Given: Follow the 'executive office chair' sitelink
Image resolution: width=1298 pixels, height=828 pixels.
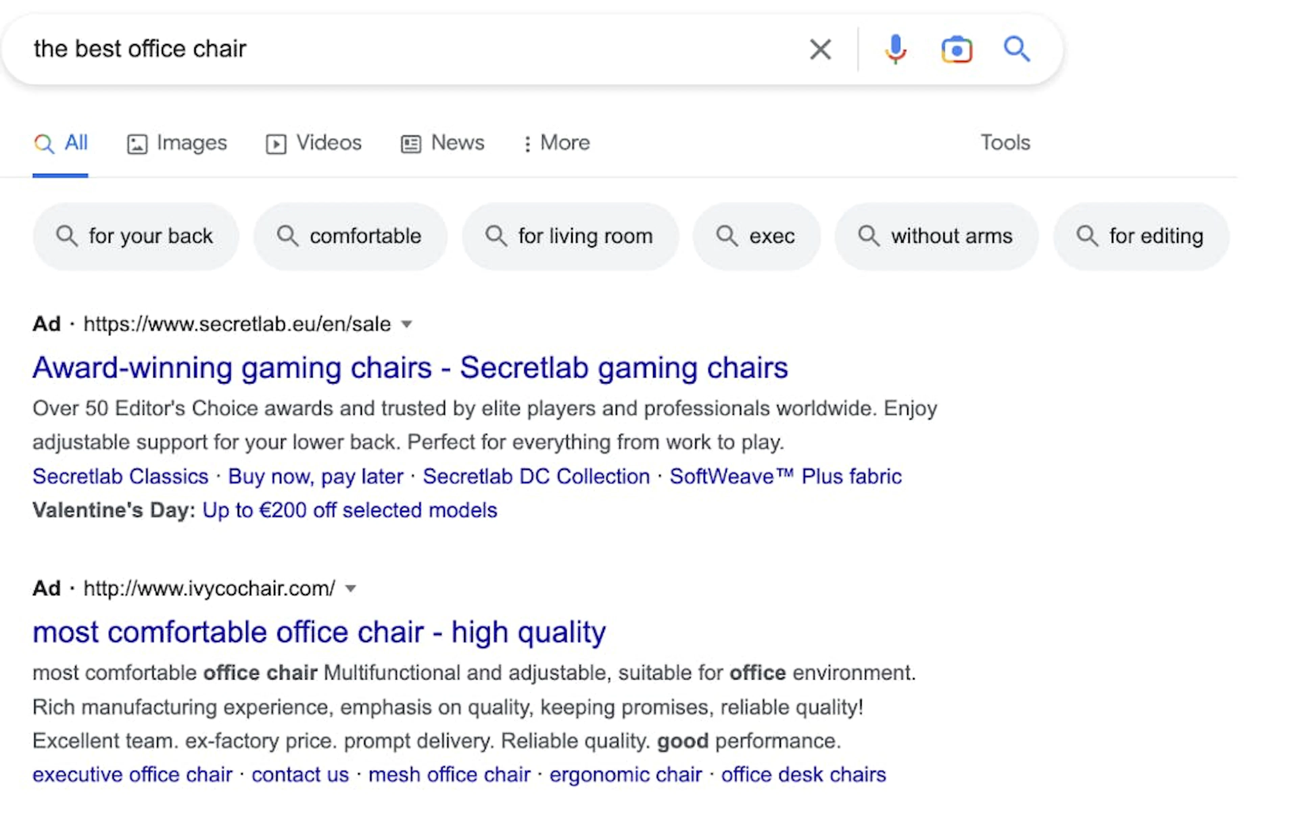Looking at the screenshot, I should point(133,775).
